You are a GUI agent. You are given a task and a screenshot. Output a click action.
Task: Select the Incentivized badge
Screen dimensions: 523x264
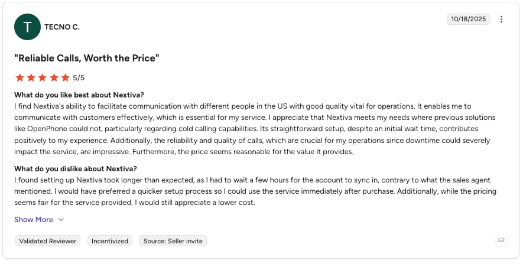point(110,241)
